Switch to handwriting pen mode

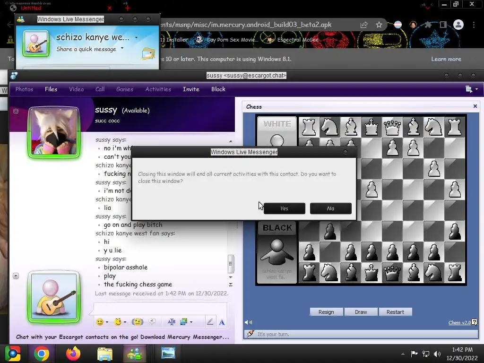[x=210, y=322]
